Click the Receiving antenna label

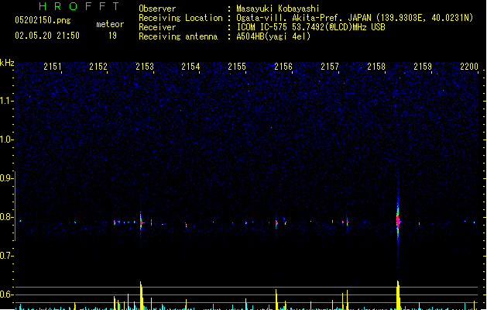pos(178,36)
